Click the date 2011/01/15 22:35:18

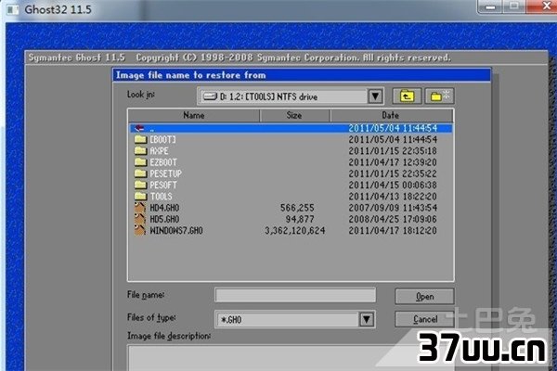393,151
